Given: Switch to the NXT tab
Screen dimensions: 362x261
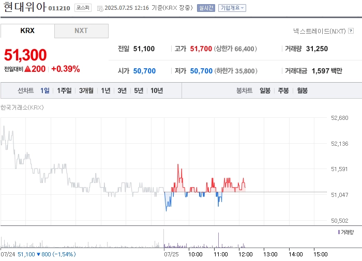Looking at the screenshot, I should (x=81, y=30).
